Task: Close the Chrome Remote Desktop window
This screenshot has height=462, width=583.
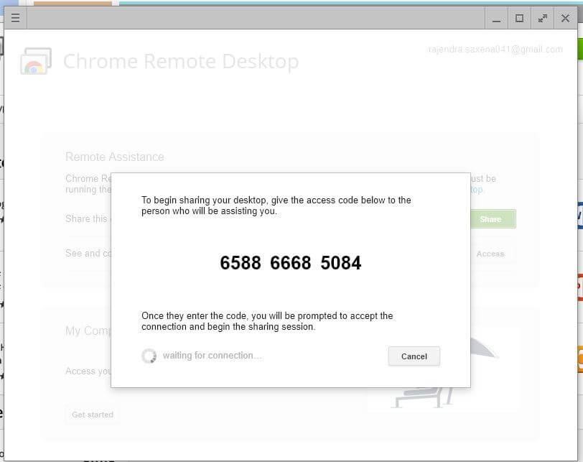Action: [x=565, y=18]
